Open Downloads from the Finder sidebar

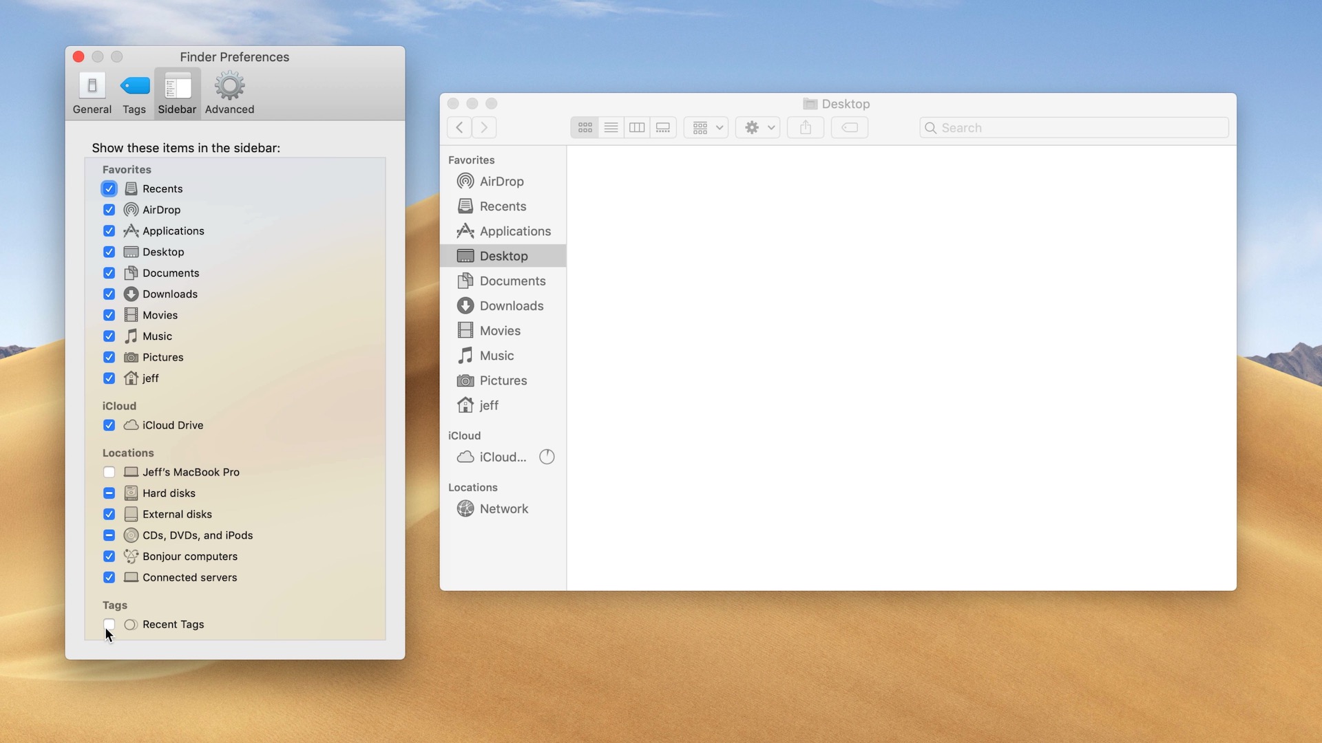point(510,305)
